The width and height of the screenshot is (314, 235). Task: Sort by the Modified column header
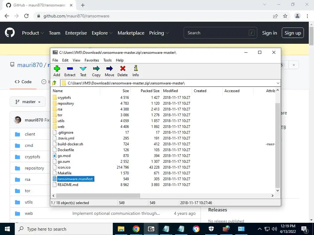pyautogui.click(x=176, y=91)
